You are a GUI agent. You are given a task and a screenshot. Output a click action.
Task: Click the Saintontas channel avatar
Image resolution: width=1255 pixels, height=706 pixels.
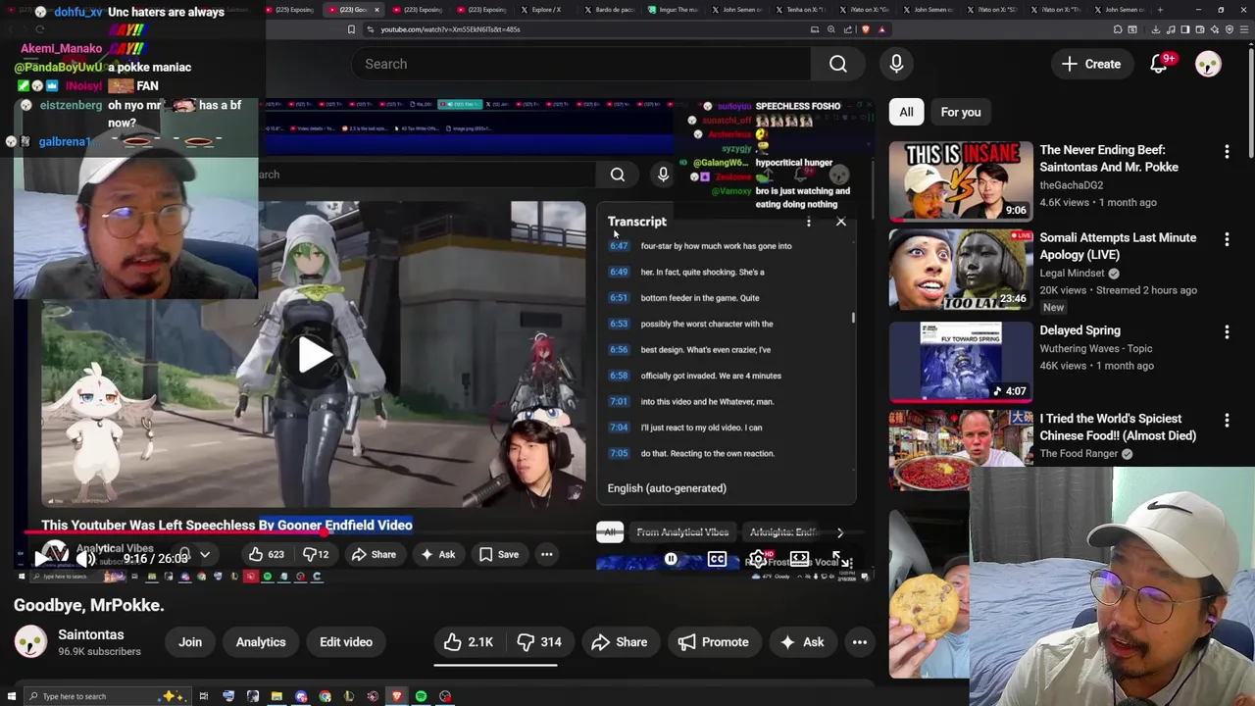click(30, 642)
